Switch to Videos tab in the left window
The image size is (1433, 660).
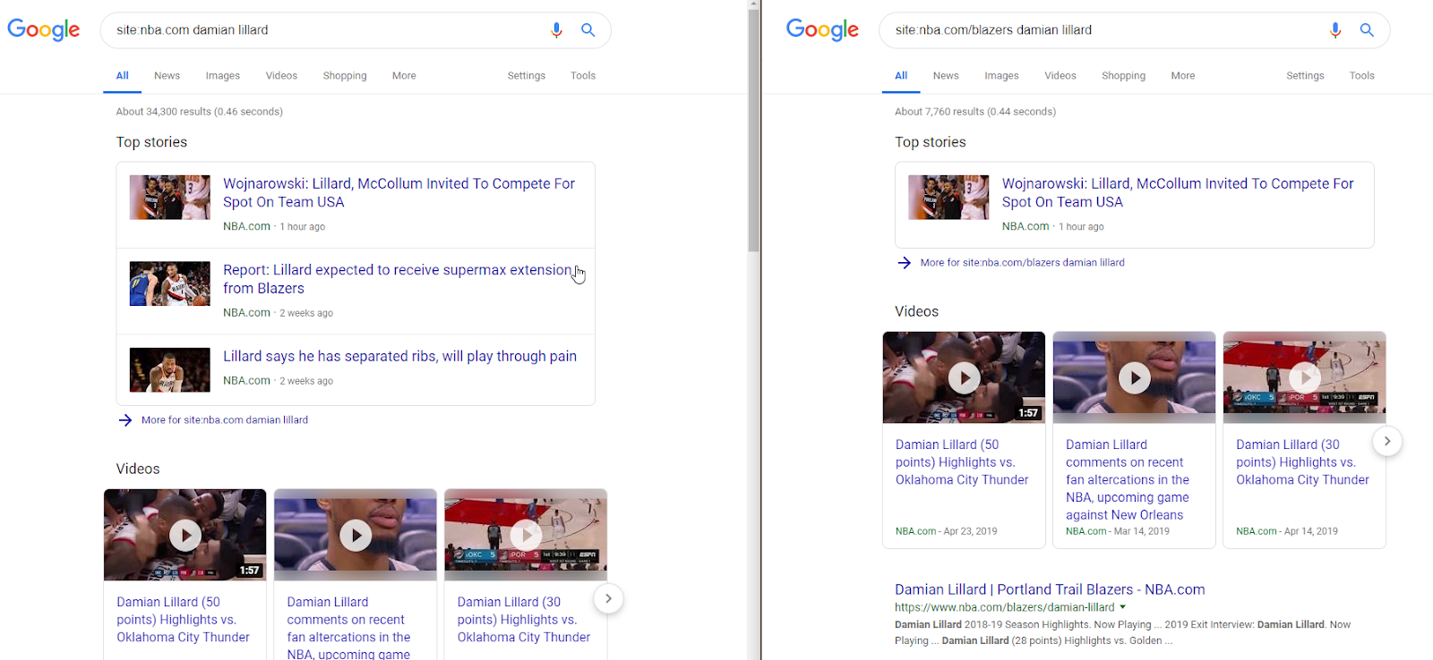281,76
